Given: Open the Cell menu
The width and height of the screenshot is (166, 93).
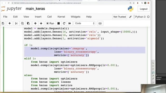Looking at the screenshot, I should pyautogui.click(x=50, y=17).
